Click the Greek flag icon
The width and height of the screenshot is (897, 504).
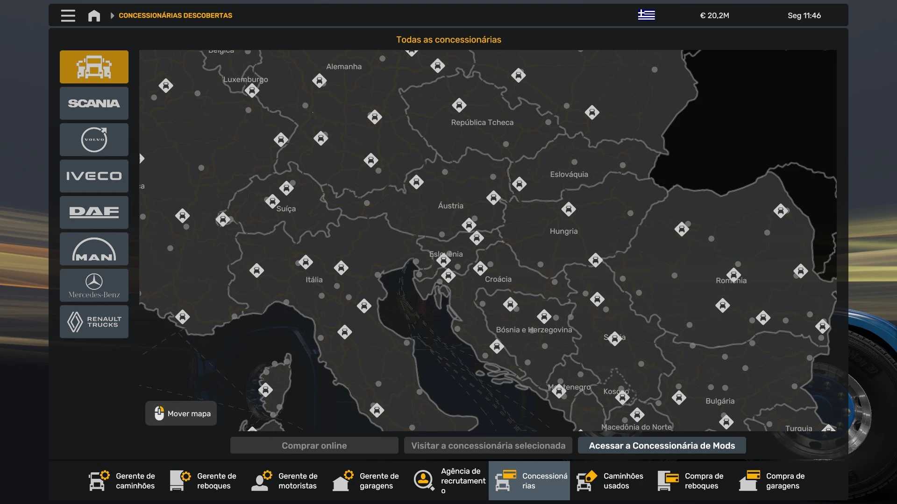pos(646,15)
